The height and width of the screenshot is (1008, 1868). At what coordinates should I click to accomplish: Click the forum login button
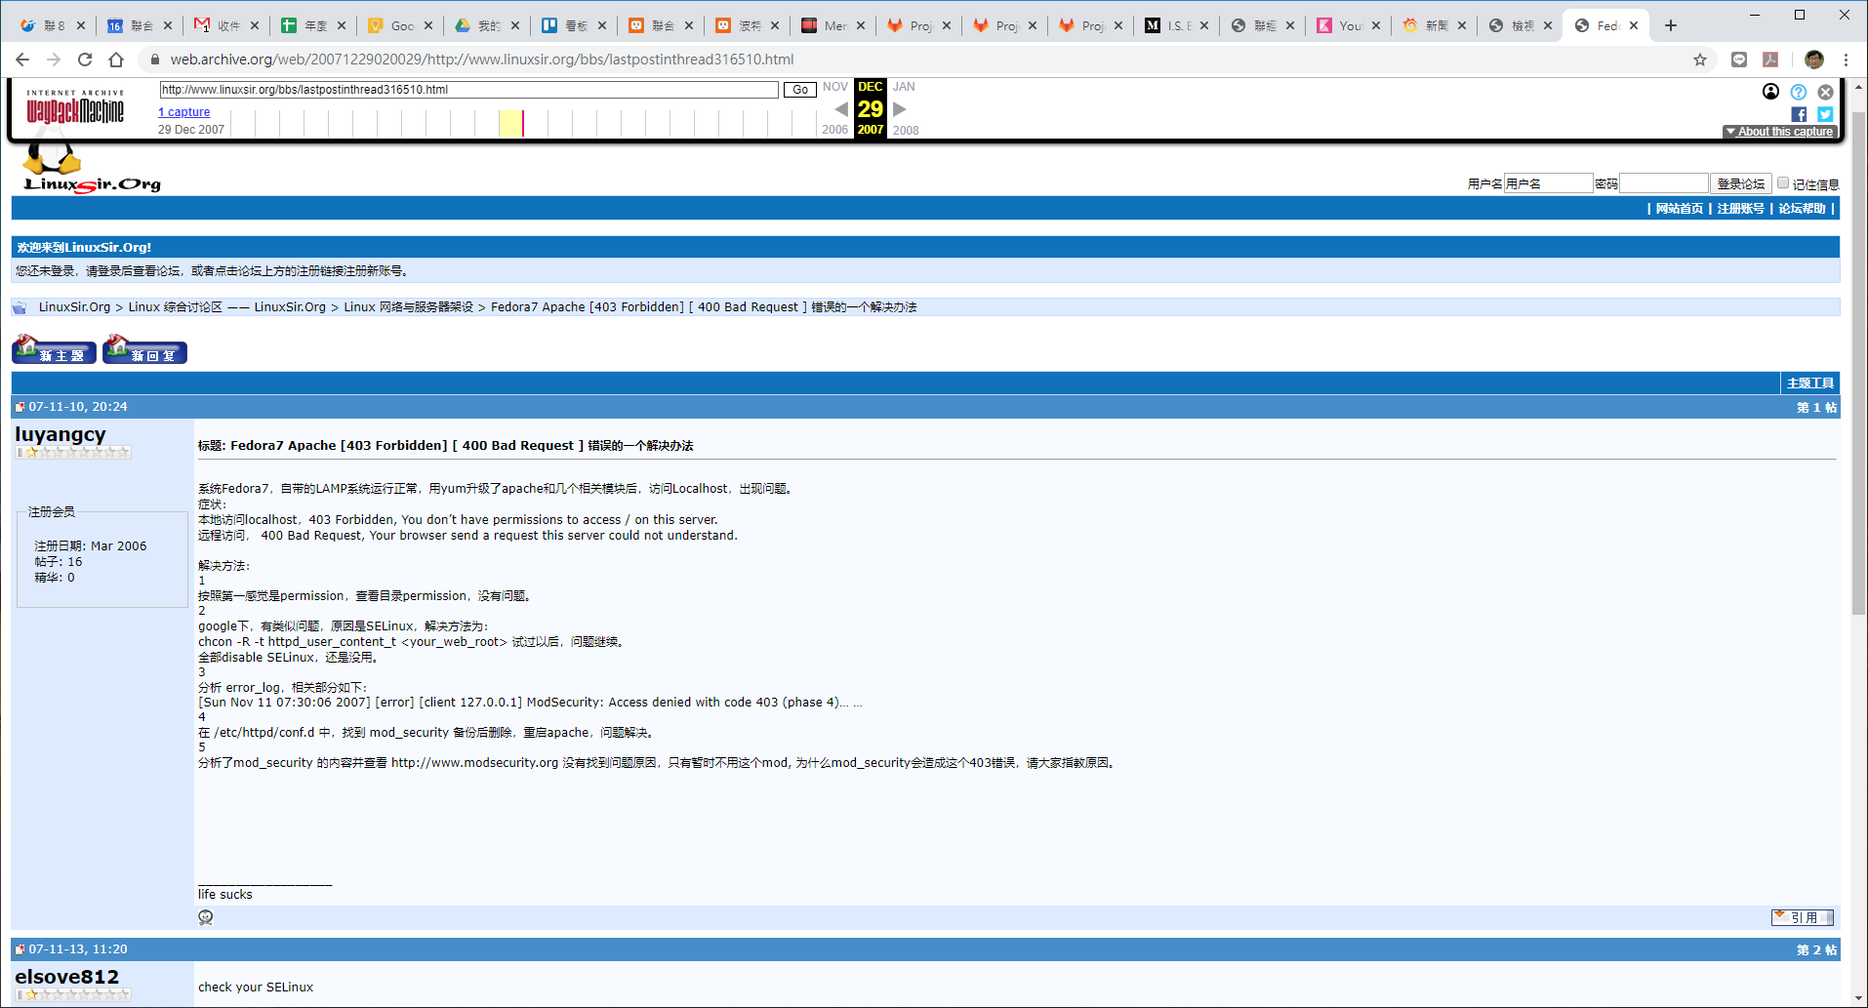(1741, 183)
